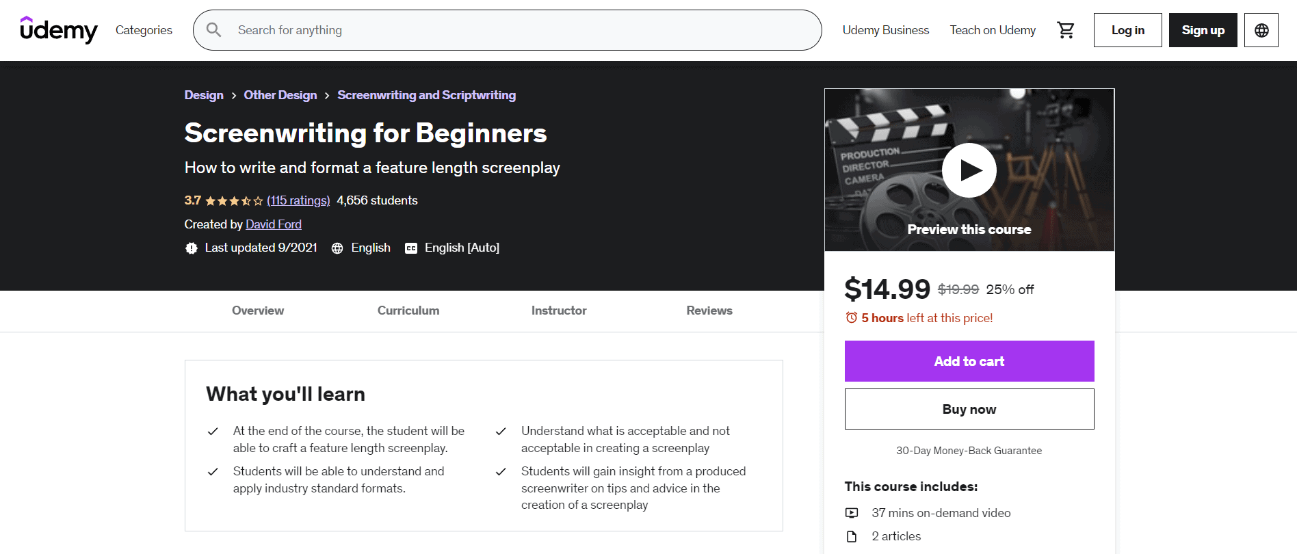Click the search magnifier icon
The height and width of the screenshot is (554, 1297).
[x=213, y=30]
